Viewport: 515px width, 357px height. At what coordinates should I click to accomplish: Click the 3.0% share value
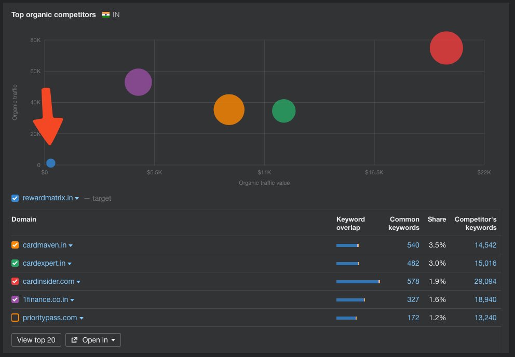[437, 263]
